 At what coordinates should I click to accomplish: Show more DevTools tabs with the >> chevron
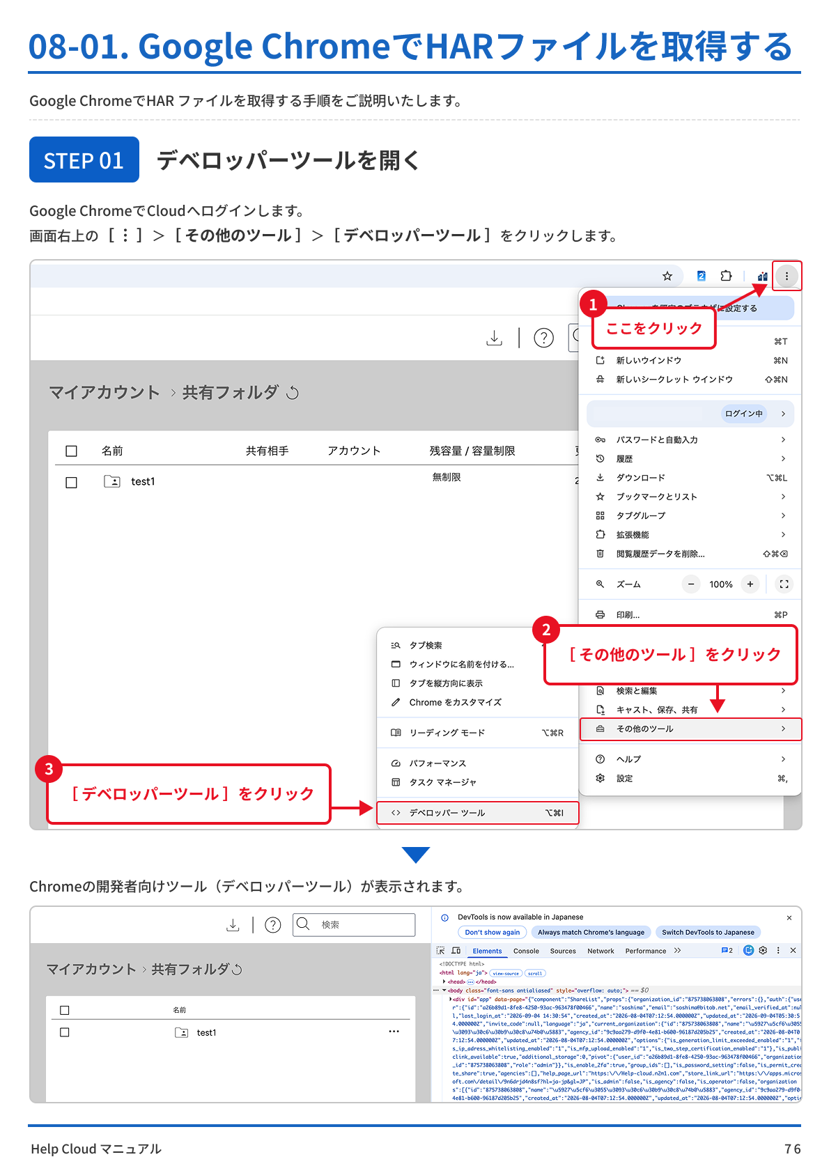click(677, 950)
